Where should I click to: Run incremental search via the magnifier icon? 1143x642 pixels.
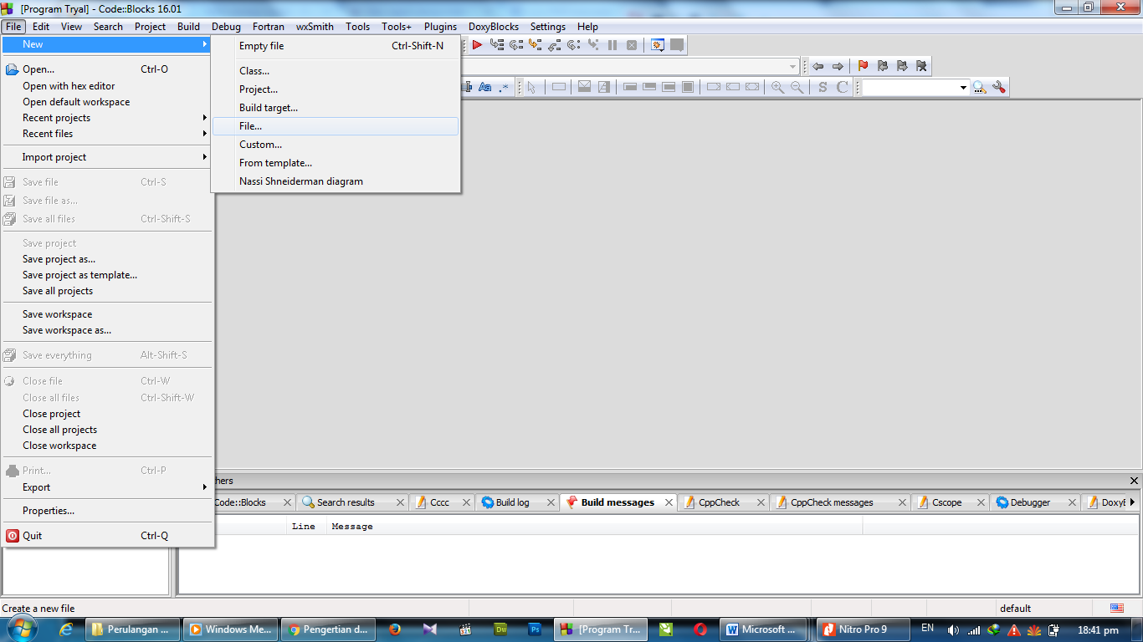pyautogui.click(x=979, y=87)
